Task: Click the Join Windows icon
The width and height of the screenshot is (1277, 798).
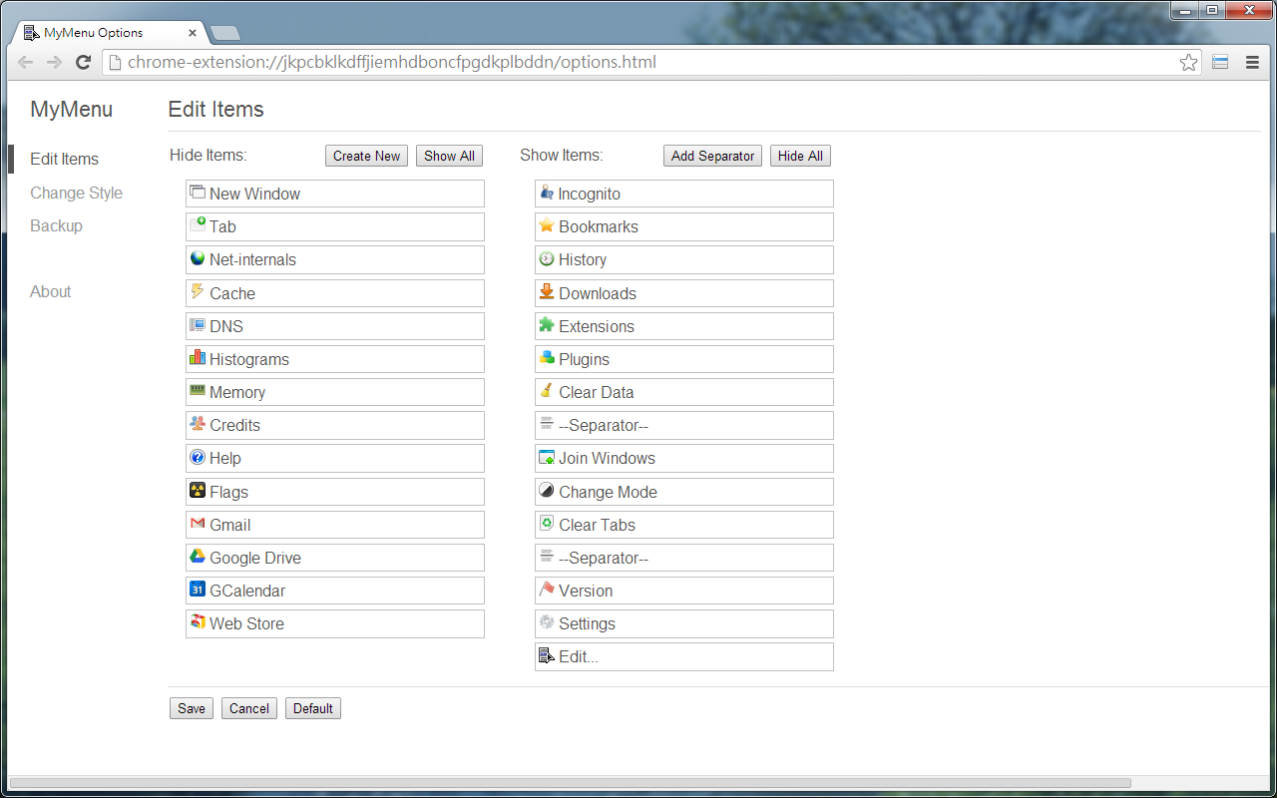Action: pyautogui.click(x=547, y=457)
